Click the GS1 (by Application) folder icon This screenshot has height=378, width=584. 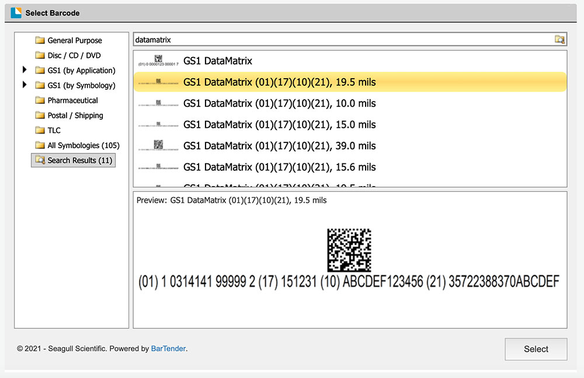pyautogui.click(x=40, y=70)
